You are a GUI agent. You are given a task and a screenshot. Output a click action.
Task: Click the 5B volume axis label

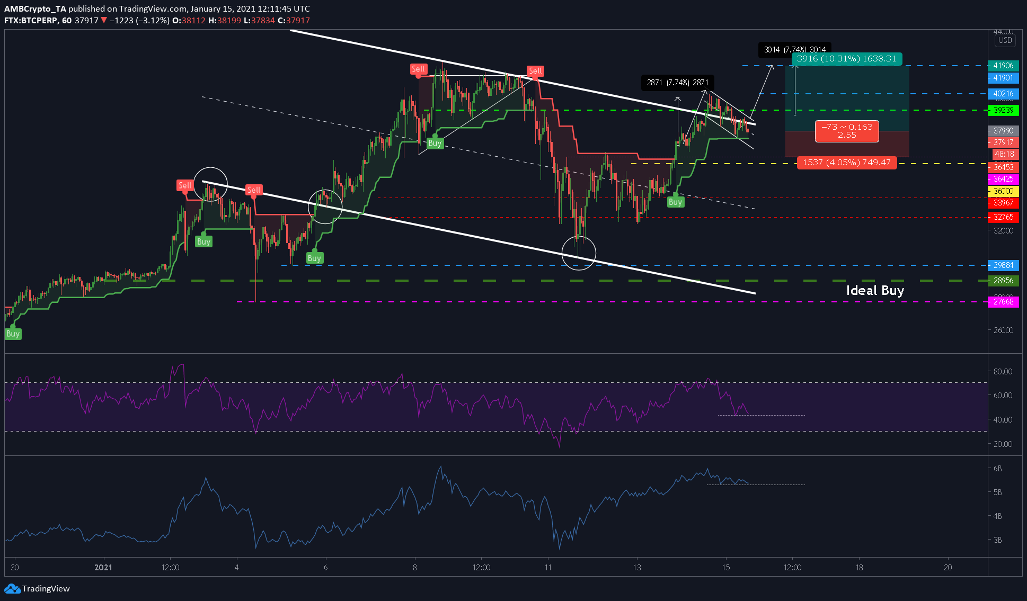click(x=997, y=492)
